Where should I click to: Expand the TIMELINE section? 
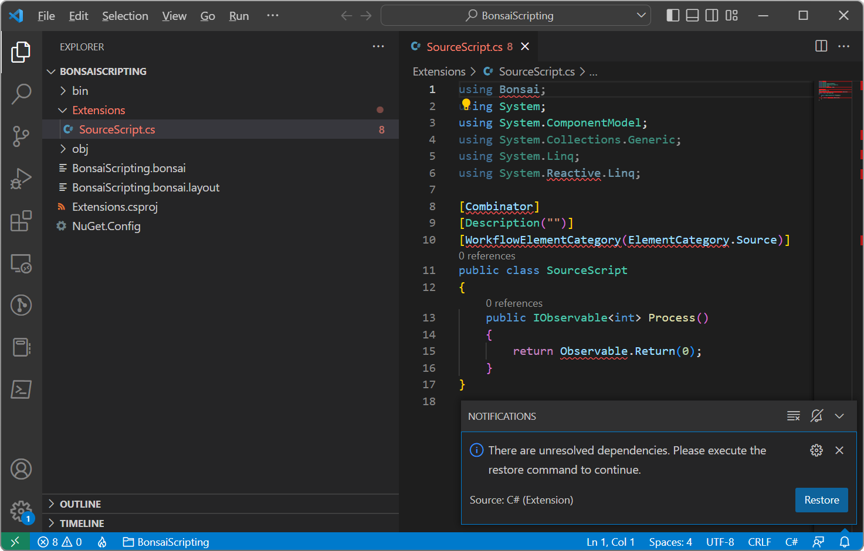(221, 523)
